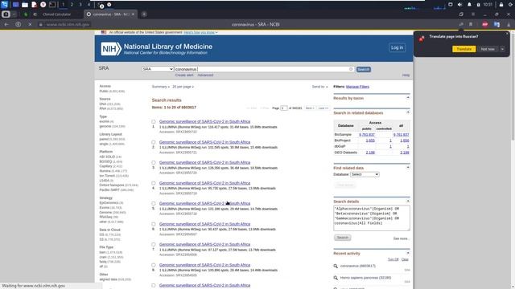Open notifications bell in system tray
Viewport: 515px width, 289px height.
[469, 5]
